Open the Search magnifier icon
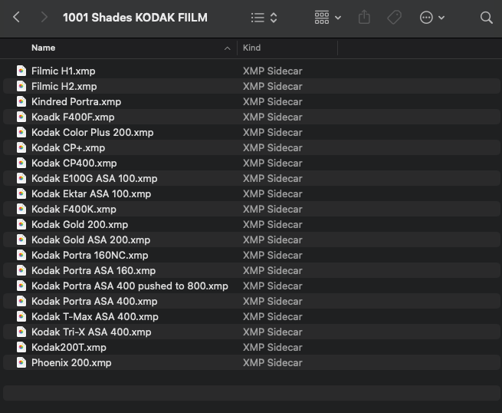 pyautogui.click(x=486, y=17)
